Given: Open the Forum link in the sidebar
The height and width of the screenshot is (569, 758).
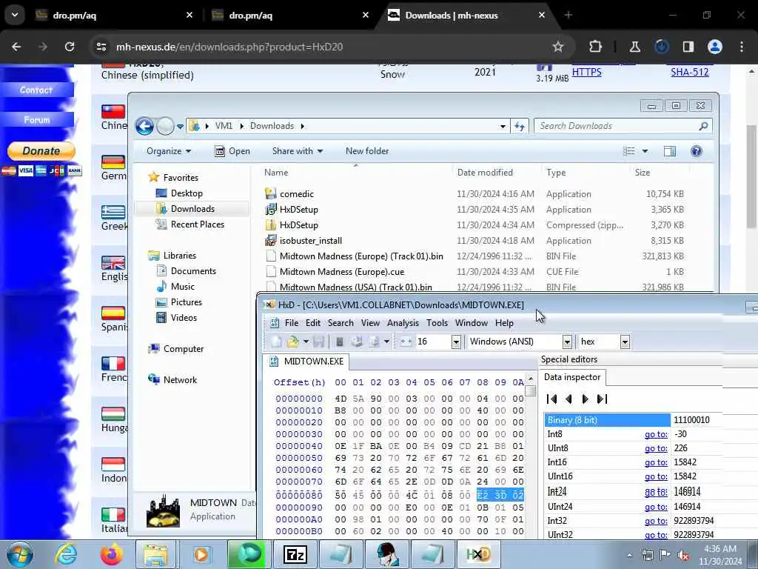Looking at the screenshot, I should point(37,119).
